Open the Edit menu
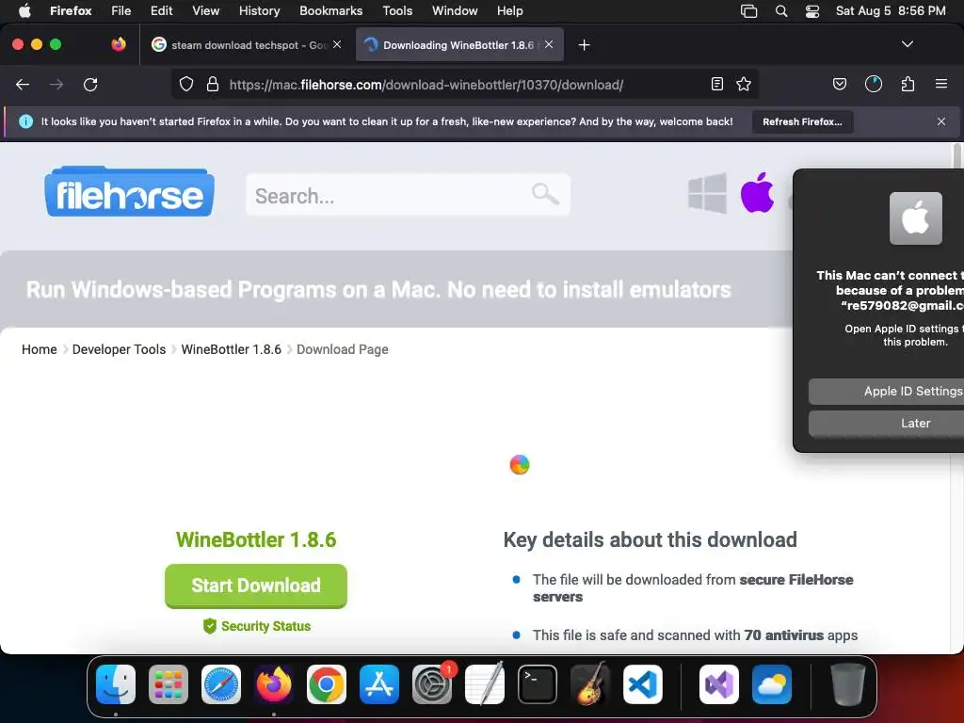Image resolution: width=964 pixels, height=723 pixels. tap(162, 10)
